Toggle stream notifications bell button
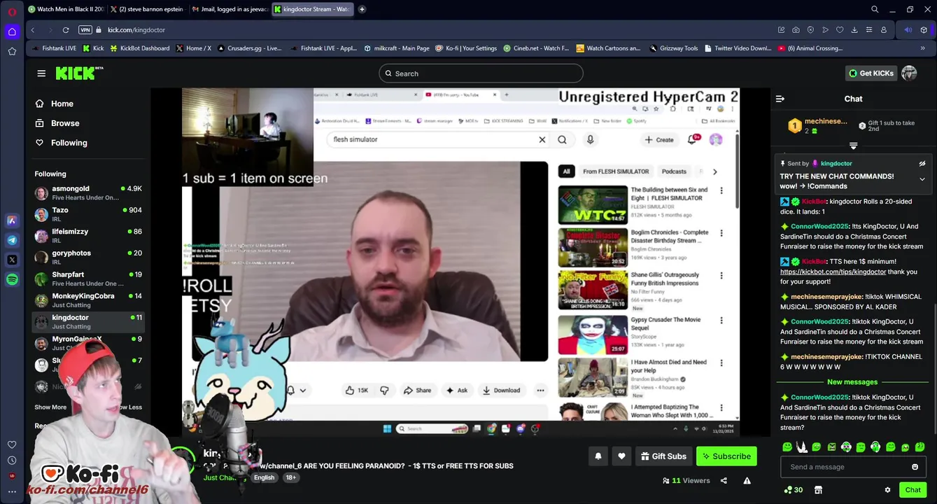Image resolution: width=937 pixels, height=504 pixels. tap(598, 456)
